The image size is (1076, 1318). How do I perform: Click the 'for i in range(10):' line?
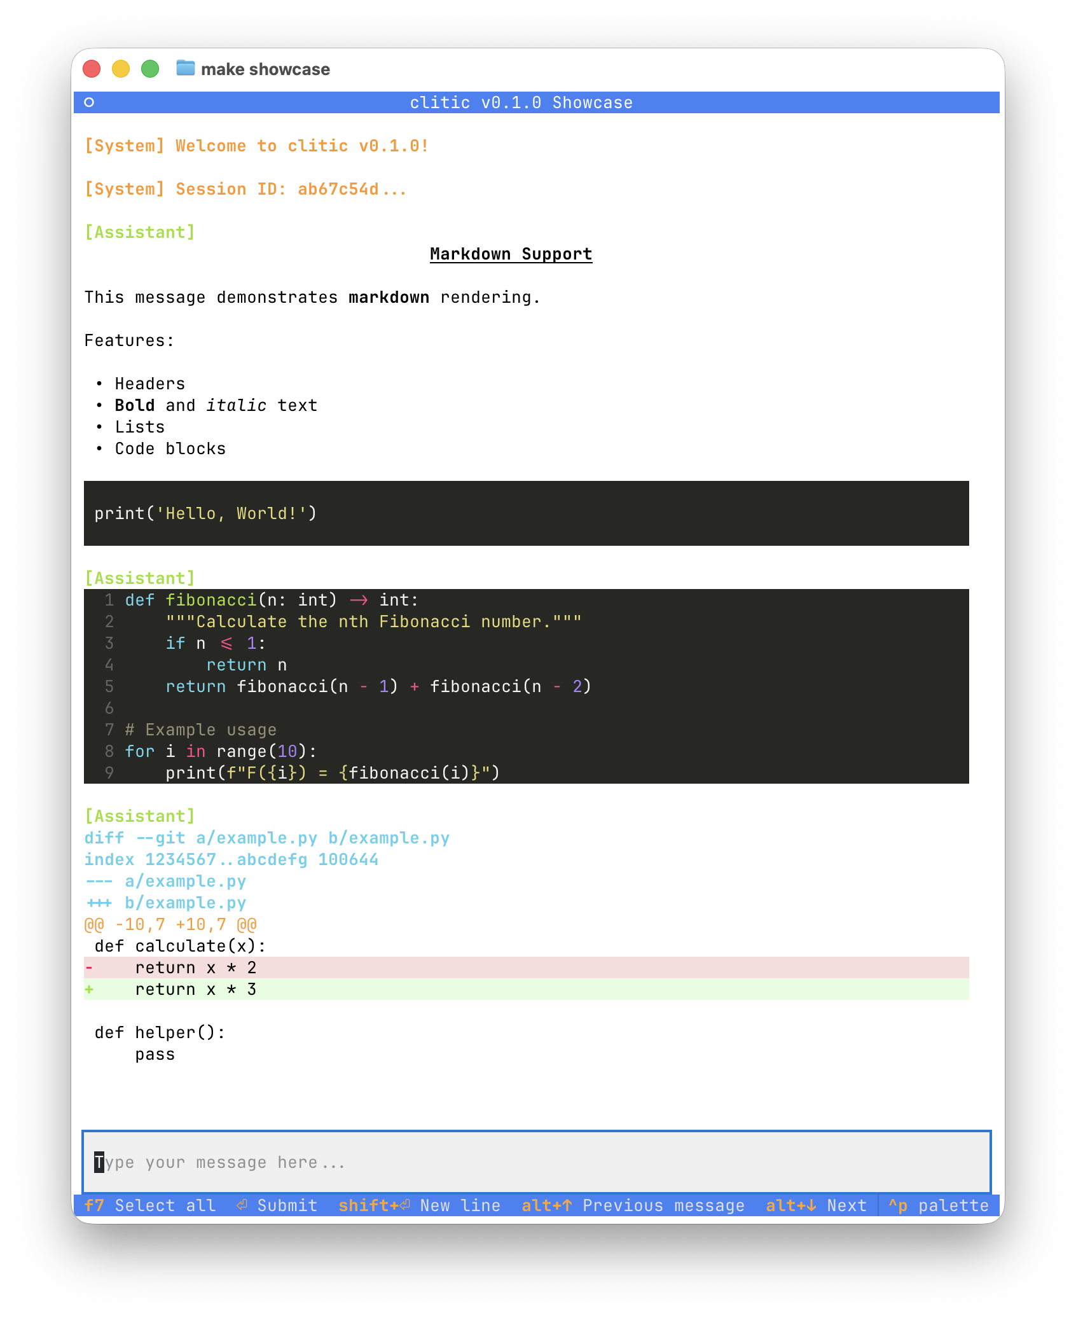click(221, 751)
